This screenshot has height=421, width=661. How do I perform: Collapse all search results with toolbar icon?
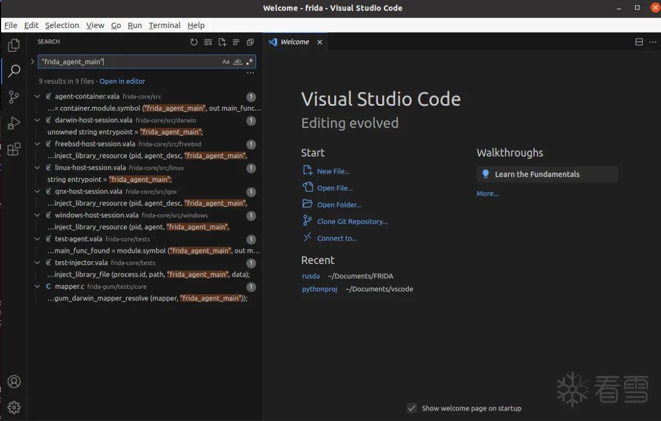click(x=250, y=42)
